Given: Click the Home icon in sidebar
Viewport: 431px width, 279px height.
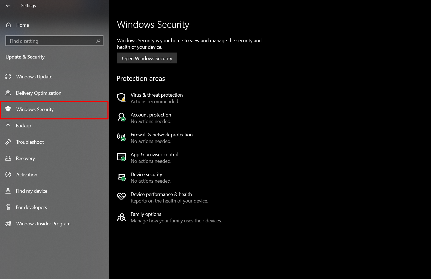Looking at the screenshot, I should point(8,25).
